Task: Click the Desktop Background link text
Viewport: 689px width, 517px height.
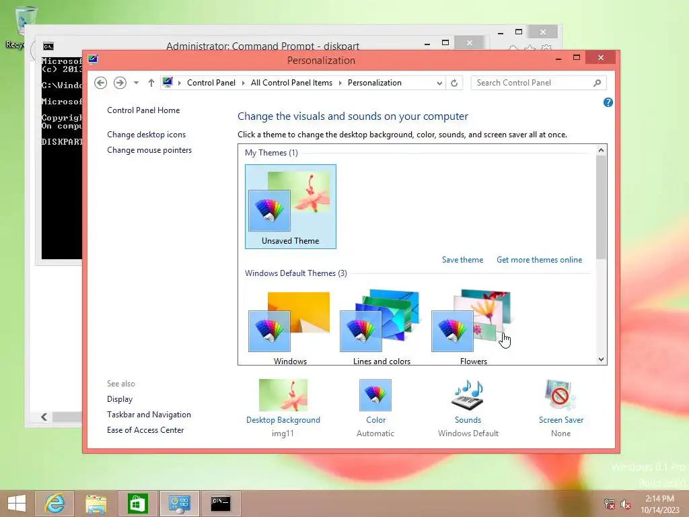Action: click(283, 420)
